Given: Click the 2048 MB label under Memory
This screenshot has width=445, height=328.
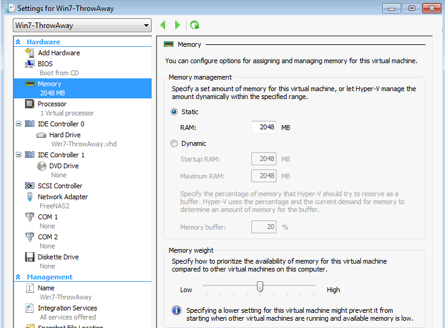Looking at the screenshot, I should [52, 93].
